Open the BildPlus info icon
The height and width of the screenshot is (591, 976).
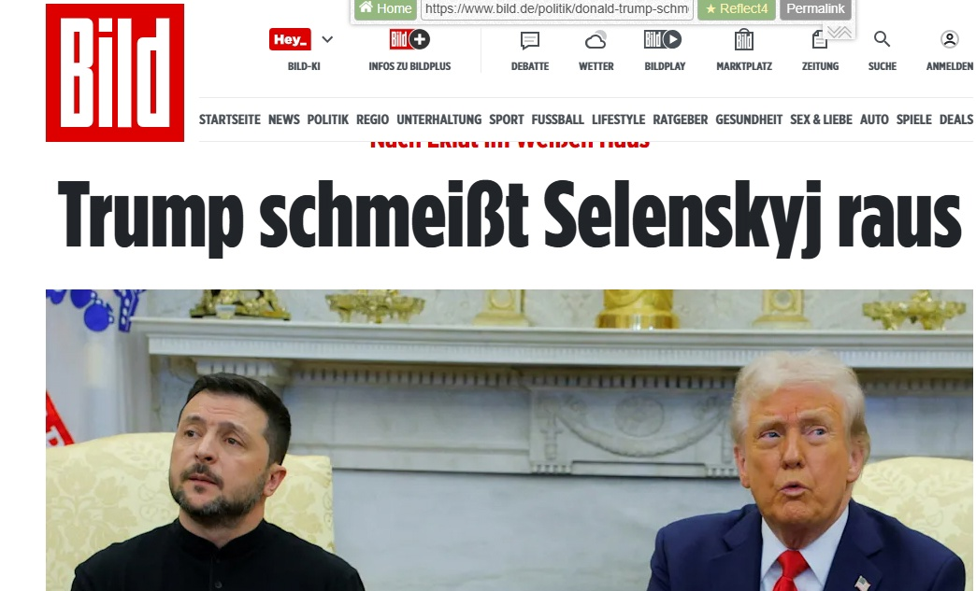[x=409, y=40]
